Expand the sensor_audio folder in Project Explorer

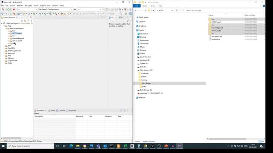coord(9,41)
